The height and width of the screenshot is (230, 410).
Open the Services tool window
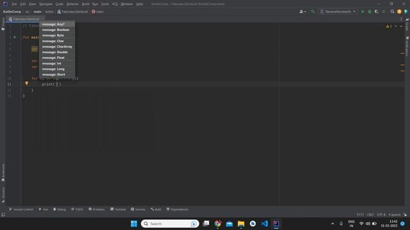pyautogui.click(x=138, y=209)
